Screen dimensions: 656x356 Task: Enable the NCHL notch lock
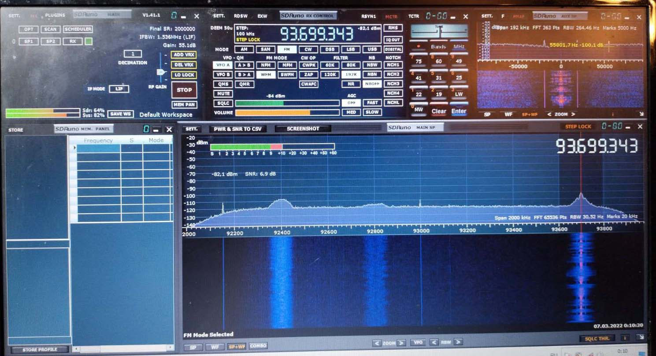(393, 103)
